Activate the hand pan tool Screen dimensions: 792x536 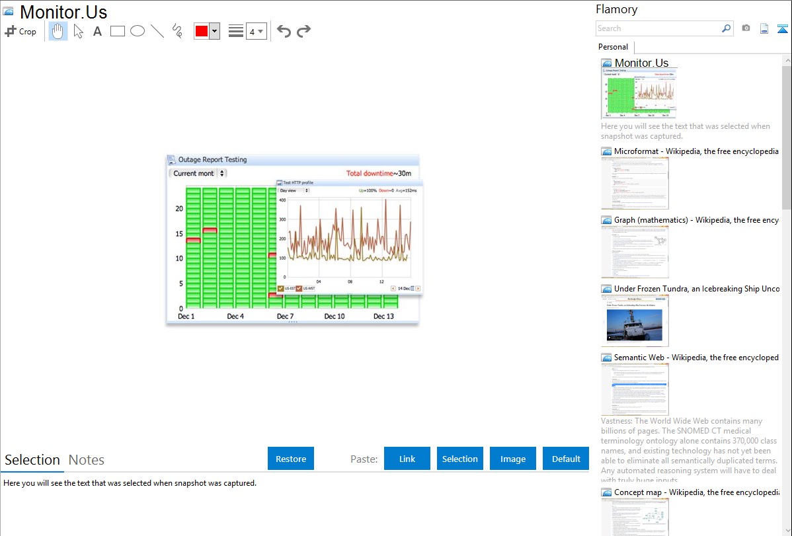58,31
